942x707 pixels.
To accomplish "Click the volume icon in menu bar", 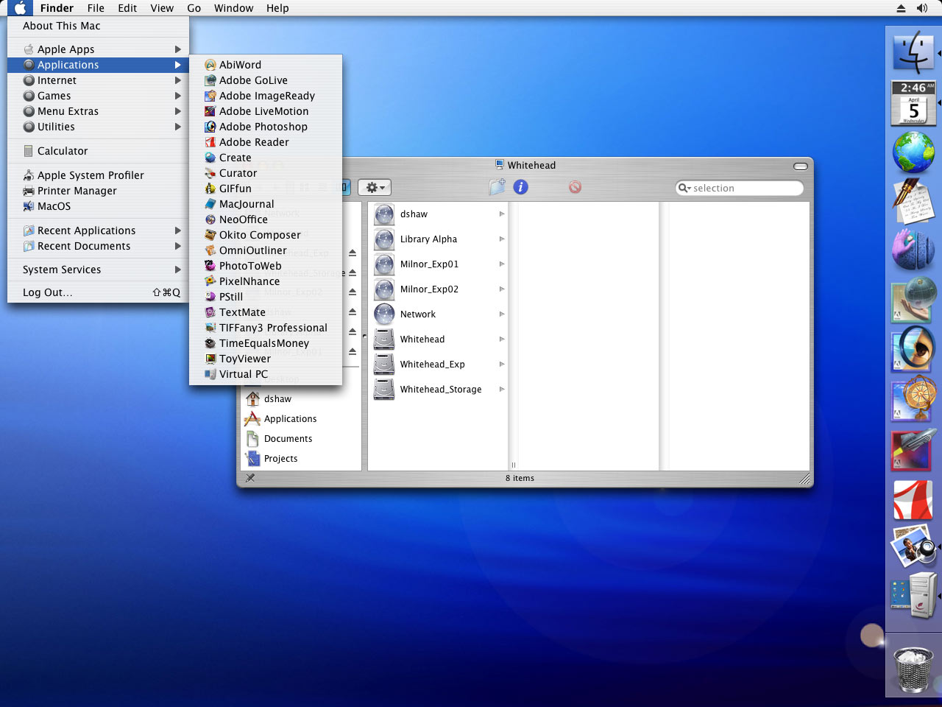I will (x=922, y=8).
